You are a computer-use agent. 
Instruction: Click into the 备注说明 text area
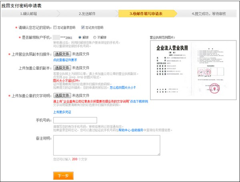pyautogui.click(x=106, y=145)
